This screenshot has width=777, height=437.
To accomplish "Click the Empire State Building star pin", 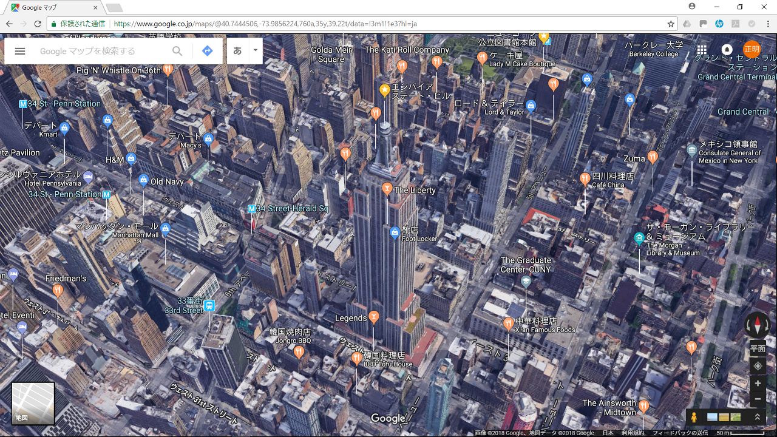I will [x=384, y=90].
